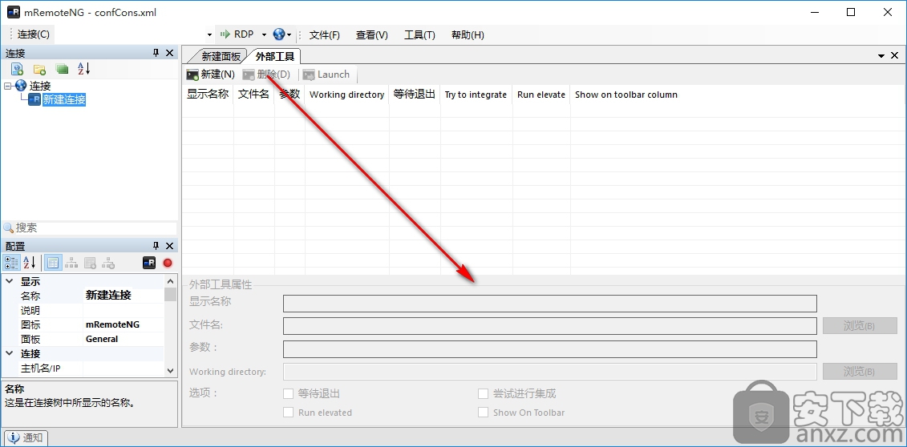This screenshot has height=447, width=907.
Task: Click the Working directory column header
Action: (x=347, y=95)
